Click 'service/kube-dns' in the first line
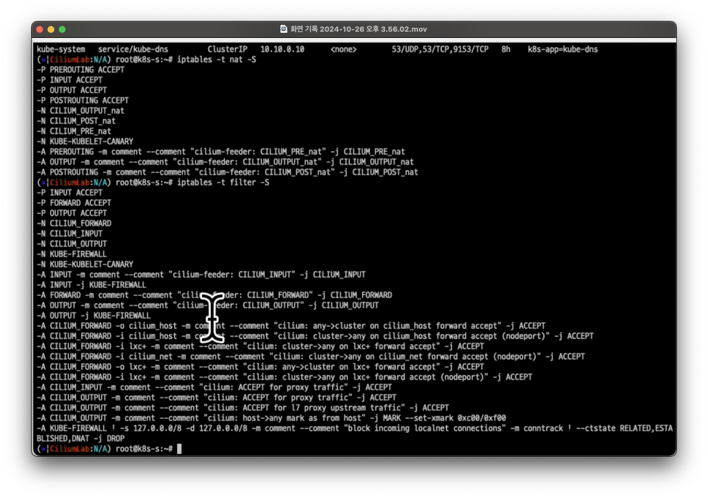Image resolution: width=708 pixels, height=498 pixels. click(x=132, y=49)
